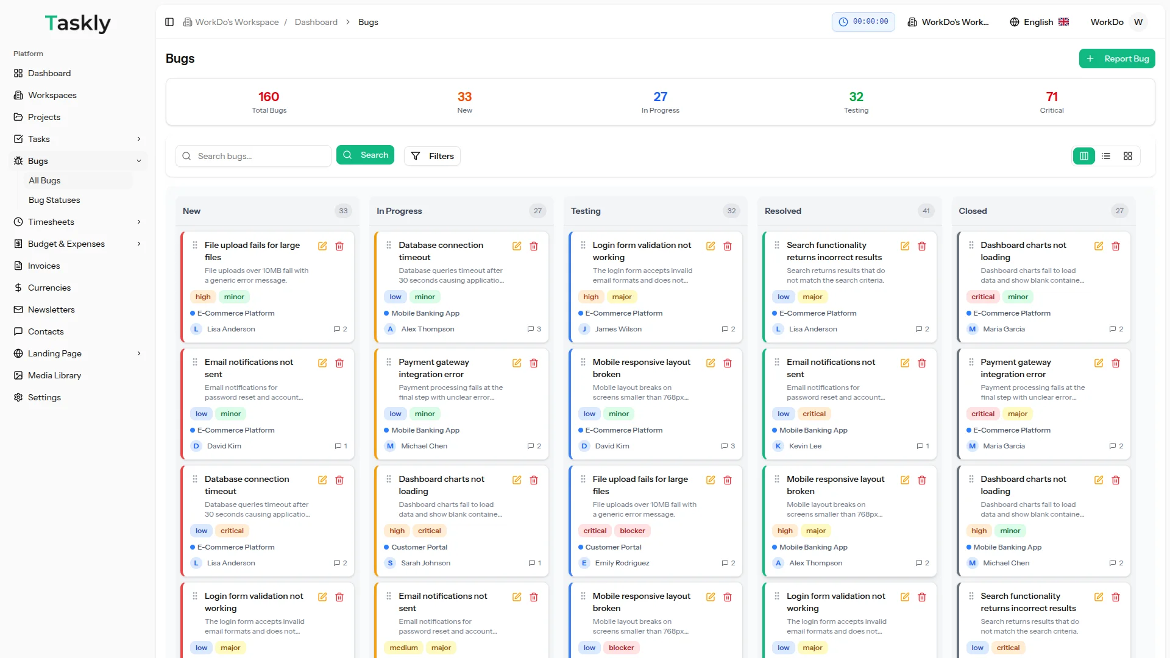Screen dimensions: 1170x658
Task: Click the Report Bug button
Action: pos(1117,58)
